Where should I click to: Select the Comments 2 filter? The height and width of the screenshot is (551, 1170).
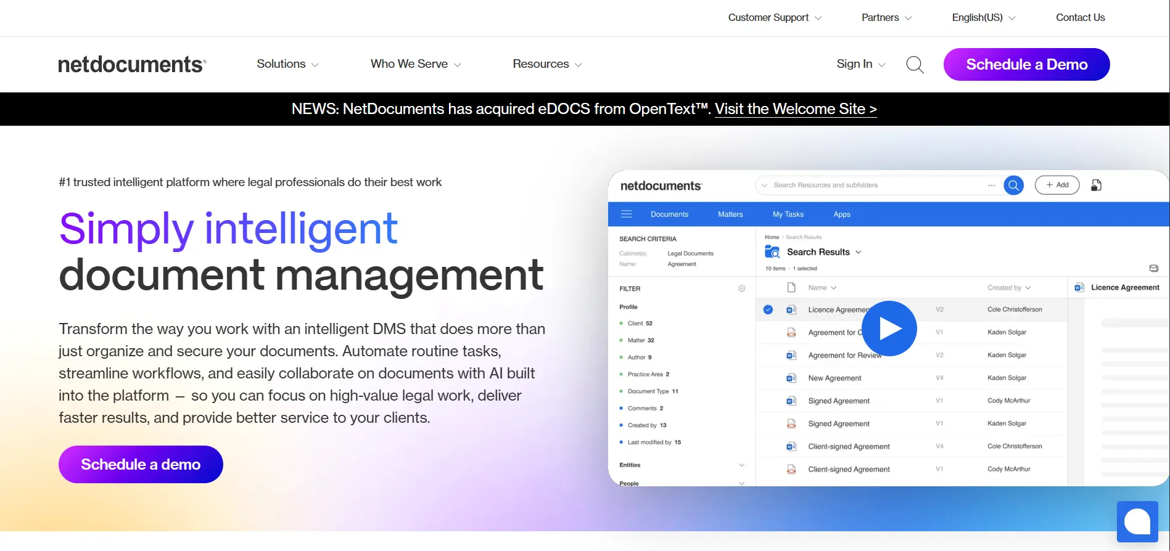pos(645,408)
